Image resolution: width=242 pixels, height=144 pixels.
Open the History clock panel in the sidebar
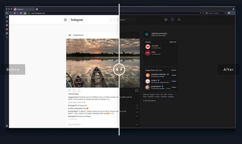tap(7, 29)
